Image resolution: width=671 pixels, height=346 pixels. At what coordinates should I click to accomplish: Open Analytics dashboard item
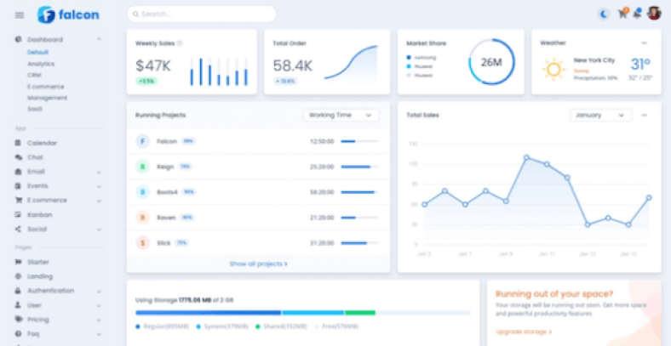pos(41,64)
